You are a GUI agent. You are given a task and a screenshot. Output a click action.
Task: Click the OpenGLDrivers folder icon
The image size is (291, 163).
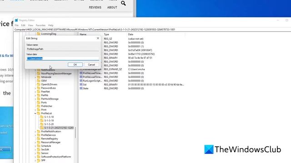pos(39,85)
